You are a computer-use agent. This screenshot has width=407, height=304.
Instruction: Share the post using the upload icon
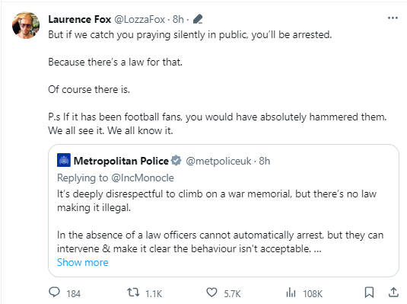(x=393, y=293)
